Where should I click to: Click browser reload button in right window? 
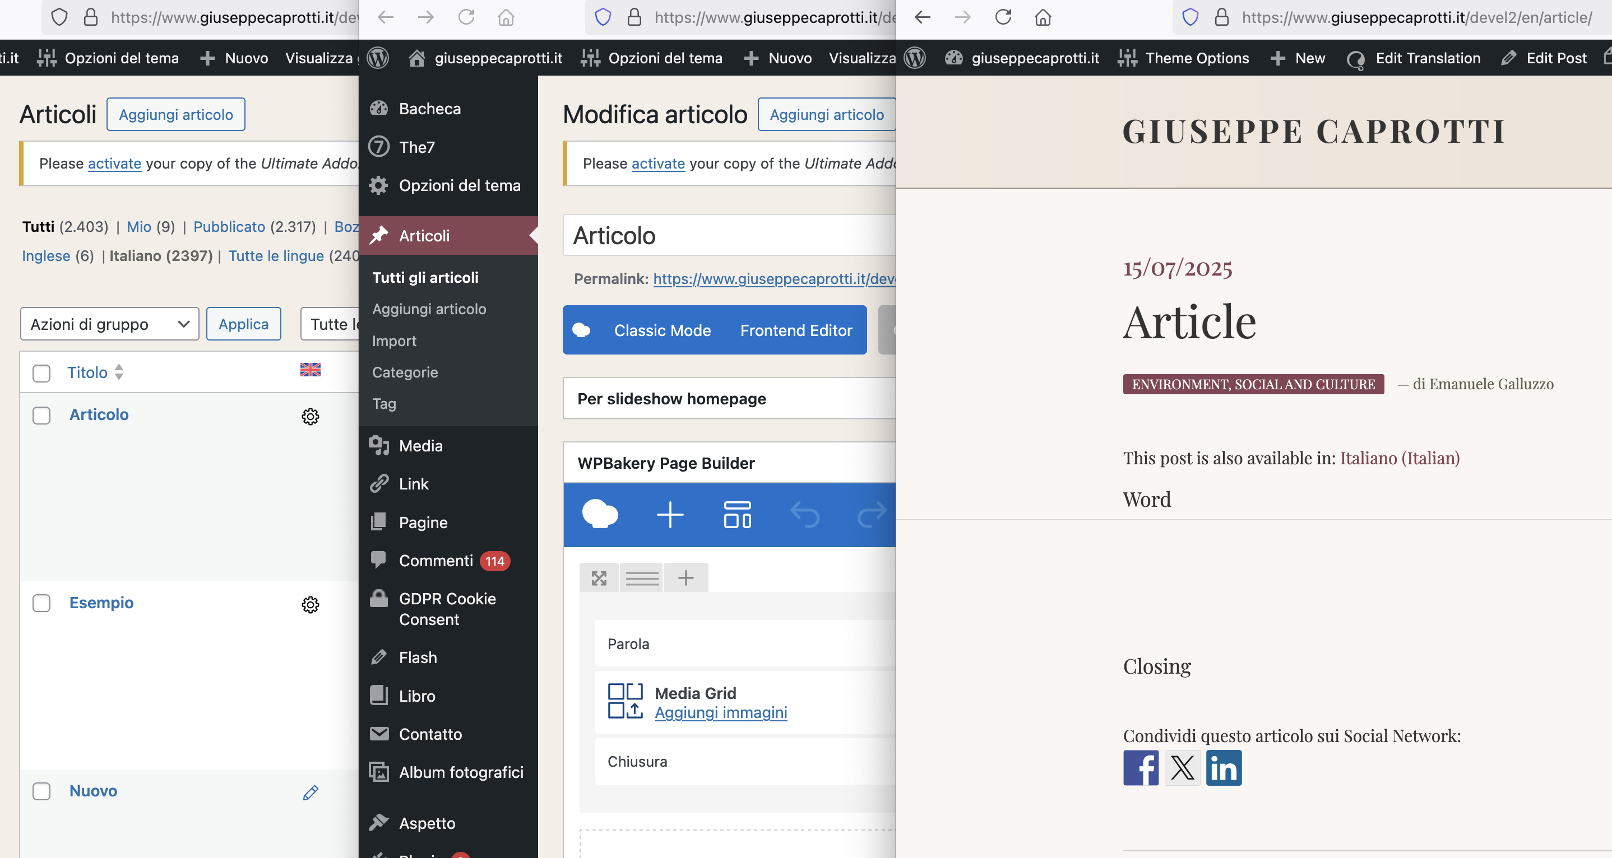1003,17
